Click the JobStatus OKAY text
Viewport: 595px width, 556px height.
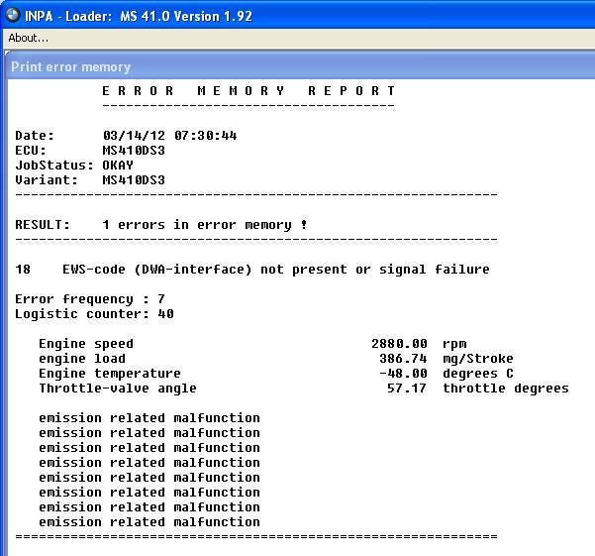118,166
